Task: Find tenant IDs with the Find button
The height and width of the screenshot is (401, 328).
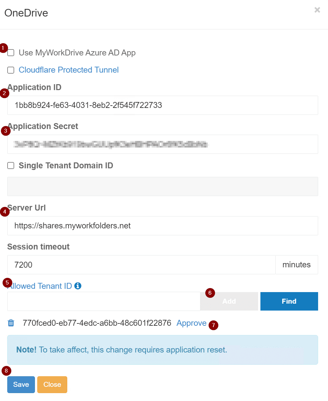Action: coord(289,301)
